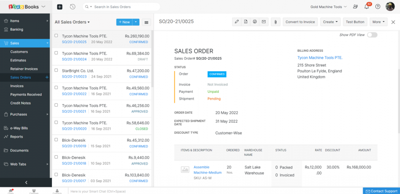Open Chats in the bottom bar
The image size is (400, 194).
11,191
